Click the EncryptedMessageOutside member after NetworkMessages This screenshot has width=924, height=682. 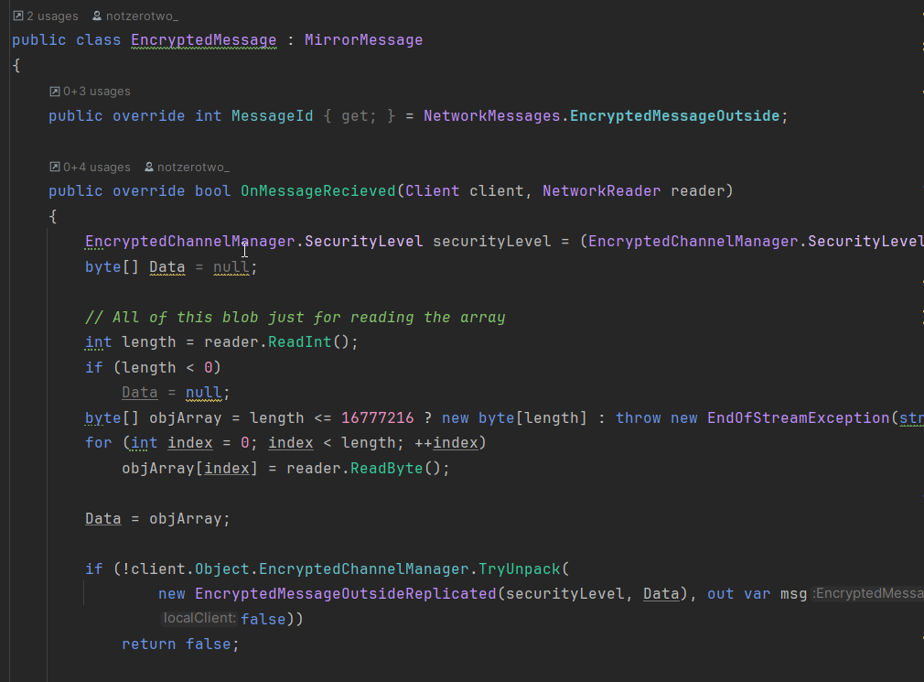675,115
